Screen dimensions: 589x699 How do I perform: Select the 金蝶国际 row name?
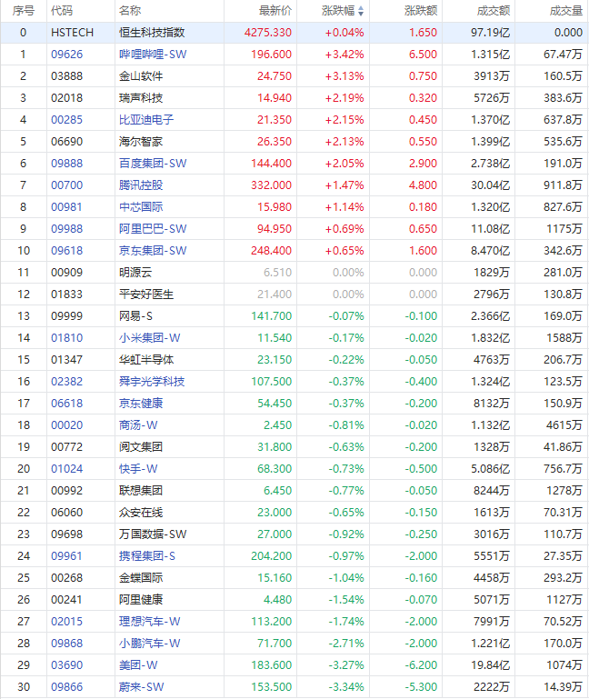141,578
